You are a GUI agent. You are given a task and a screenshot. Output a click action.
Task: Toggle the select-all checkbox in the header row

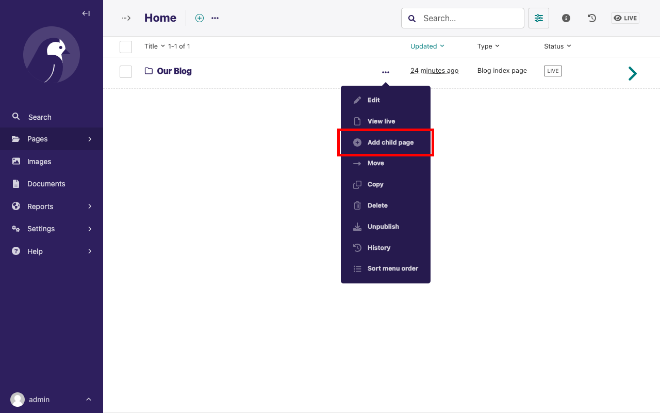[x=125, y=46]
